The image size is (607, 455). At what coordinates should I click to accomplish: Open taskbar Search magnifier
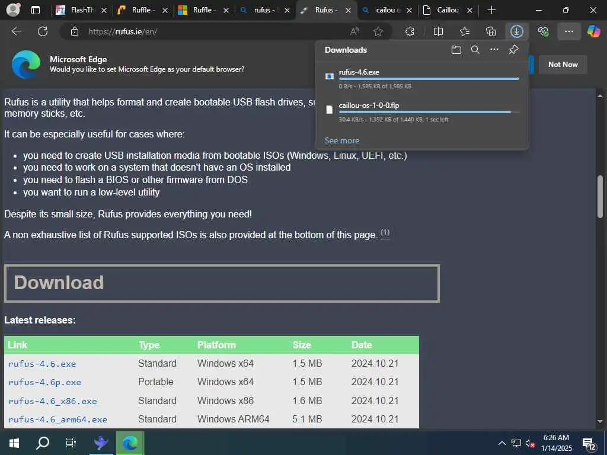[43, 443]
